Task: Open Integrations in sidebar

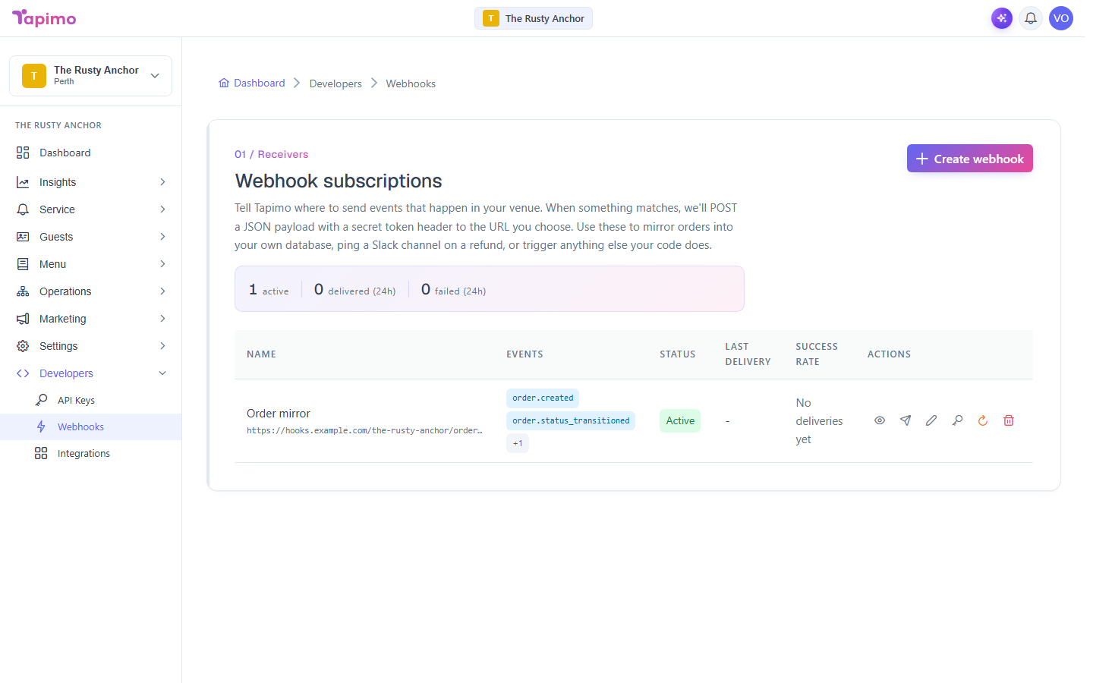Action: (x=91, y=453)
